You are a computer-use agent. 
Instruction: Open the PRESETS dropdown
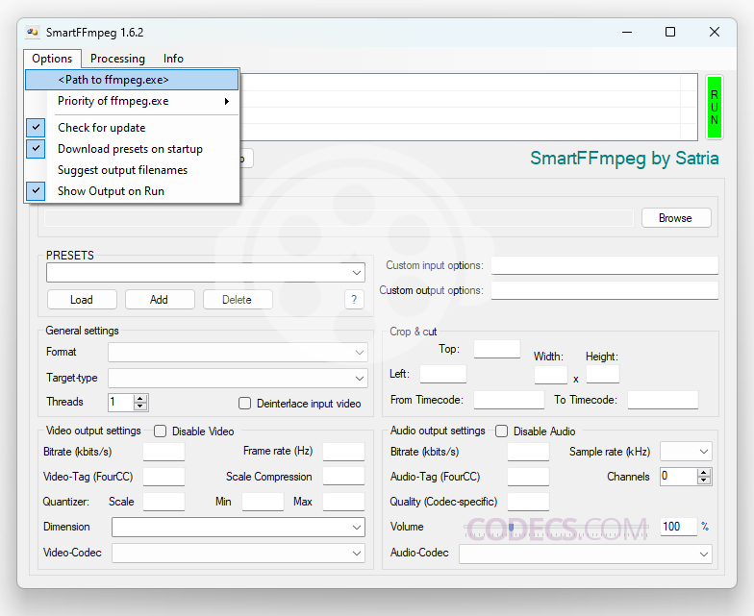(x=356, y=273)
